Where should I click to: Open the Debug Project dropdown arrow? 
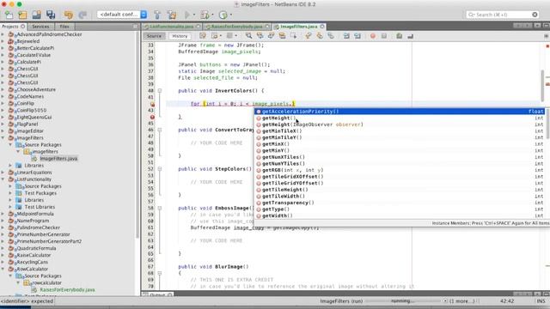(212, 15)
